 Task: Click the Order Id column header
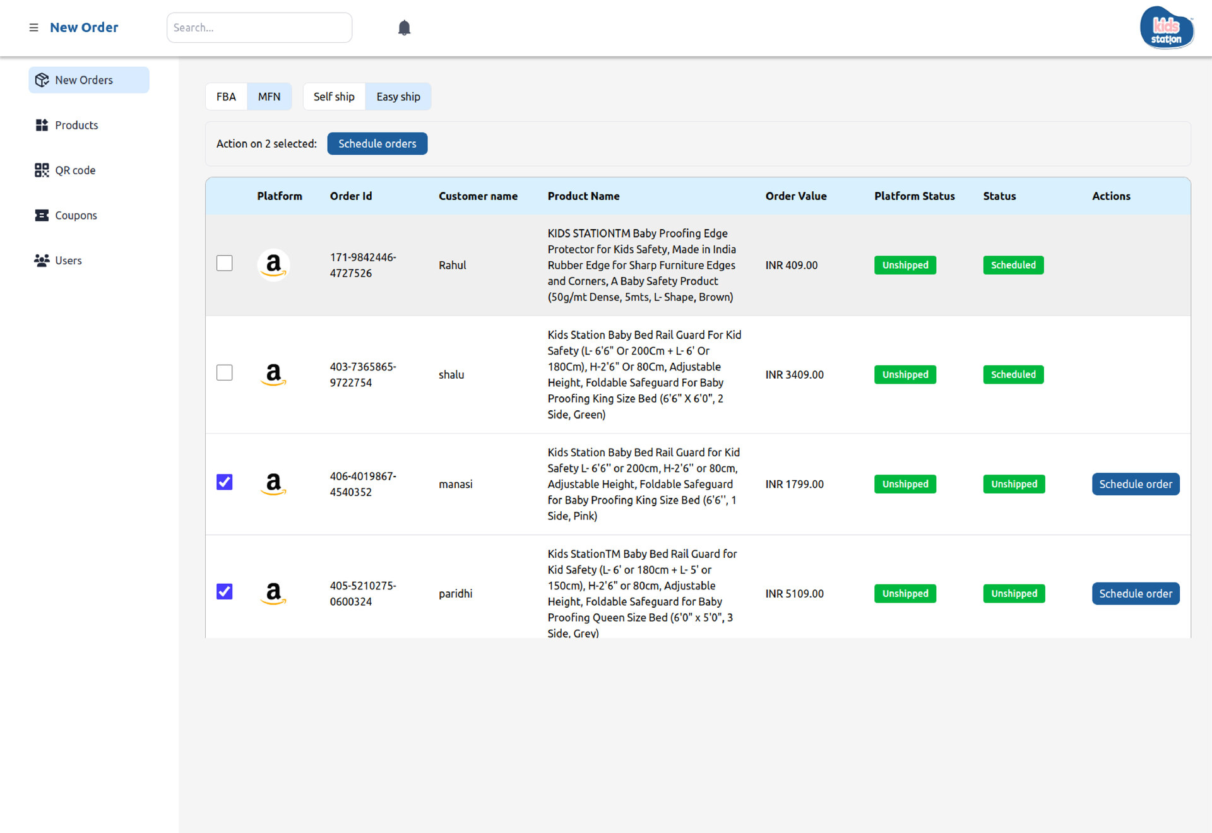pos(351,196)
